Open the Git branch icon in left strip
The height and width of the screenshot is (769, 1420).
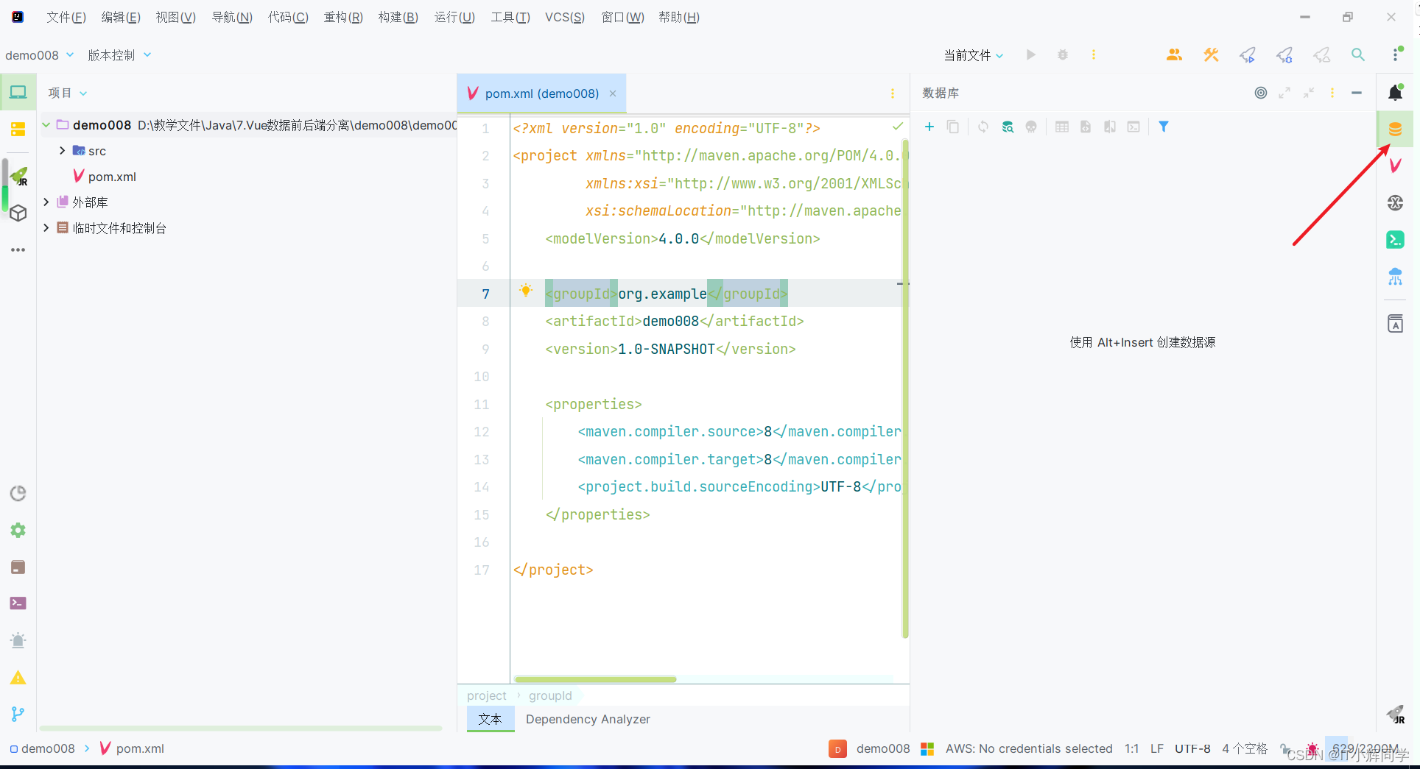click(18, 714)
